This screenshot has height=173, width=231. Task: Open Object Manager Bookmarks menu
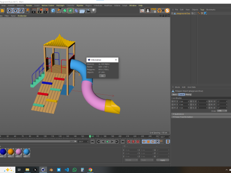[x=211, y=10]
